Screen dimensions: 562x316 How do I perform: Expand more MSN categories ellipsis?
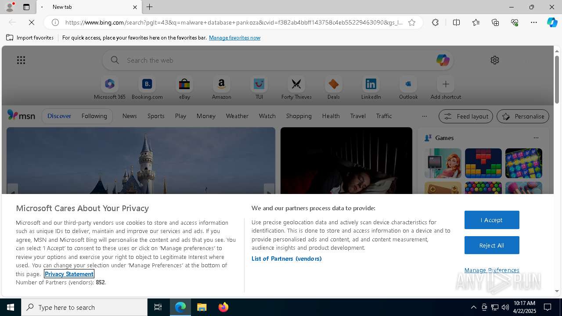[x=424, y=116]
